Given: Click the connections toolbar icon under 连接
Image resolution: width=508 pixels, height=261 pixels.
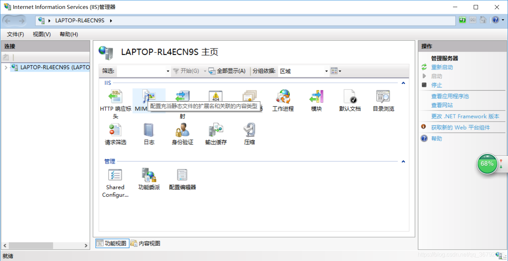Looking at the screenshot, I should (x=6, y=57).
